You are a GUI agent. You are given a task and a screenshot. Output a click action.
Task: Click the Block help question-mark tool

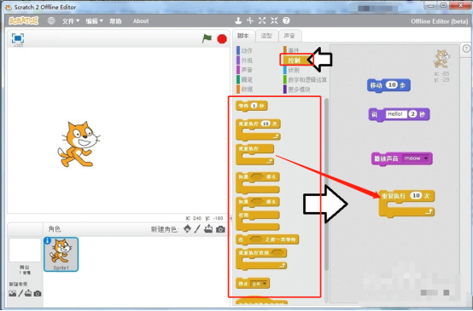click(286, 20)
